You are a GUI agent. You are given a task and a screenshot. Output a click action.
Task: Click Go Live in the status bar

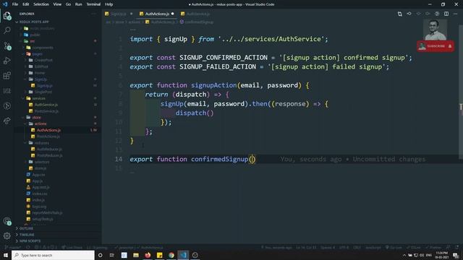pos(394,247)
